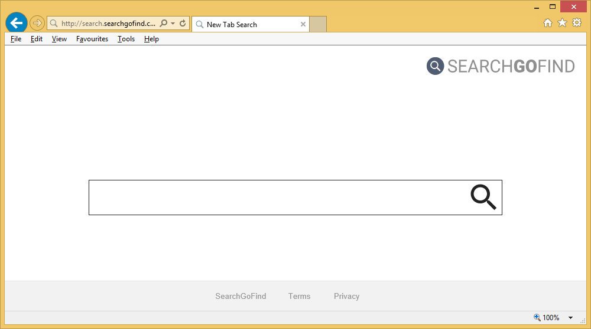
Task: Open Favourites star icon
Action: [562, 23]
